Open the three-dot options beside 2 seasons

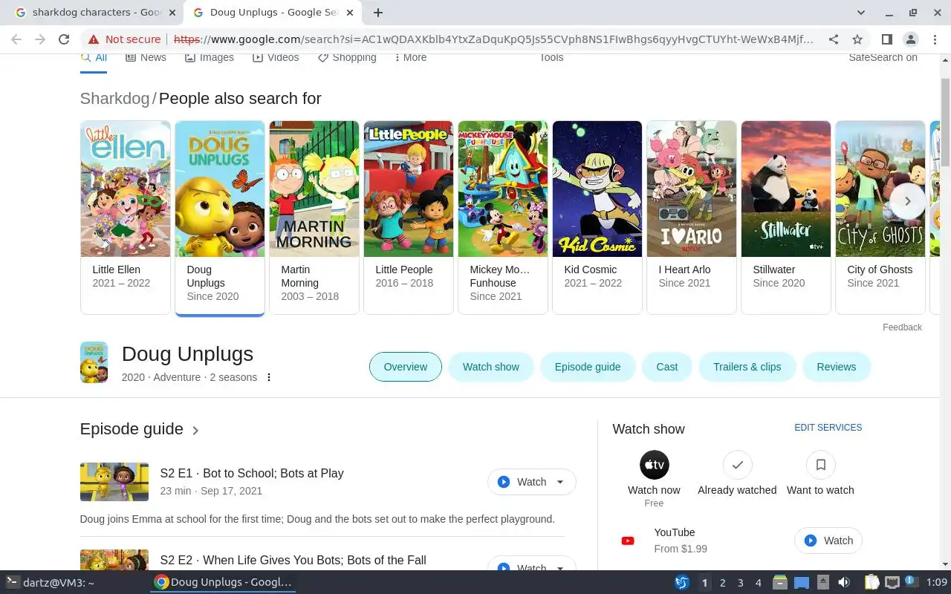tap(269, 377)
